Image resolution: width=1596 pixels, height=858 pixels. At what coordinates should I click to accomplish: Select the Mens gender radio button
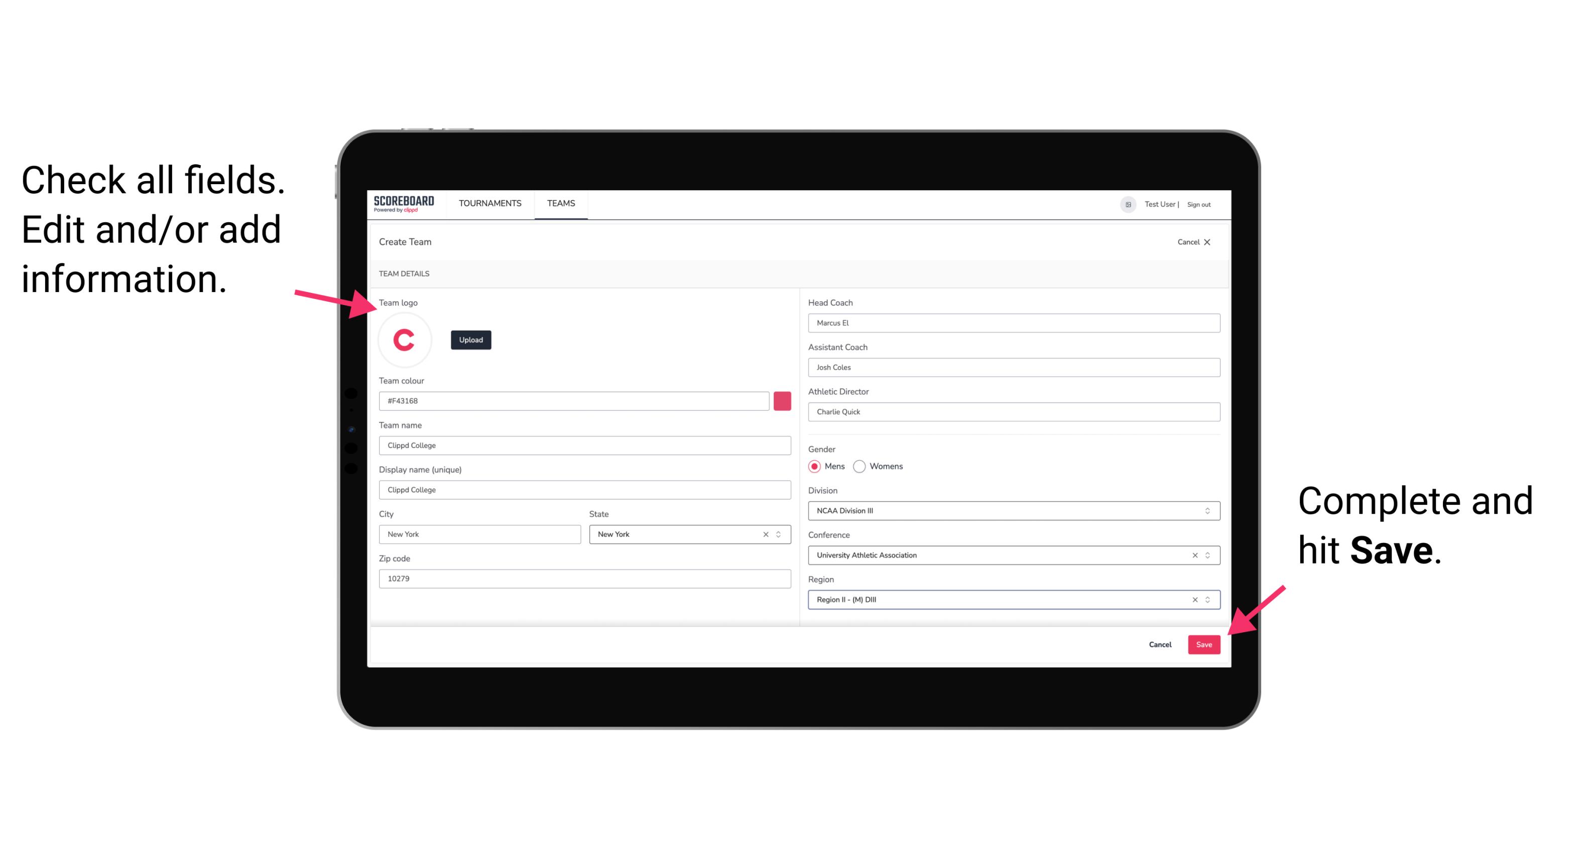815,466
